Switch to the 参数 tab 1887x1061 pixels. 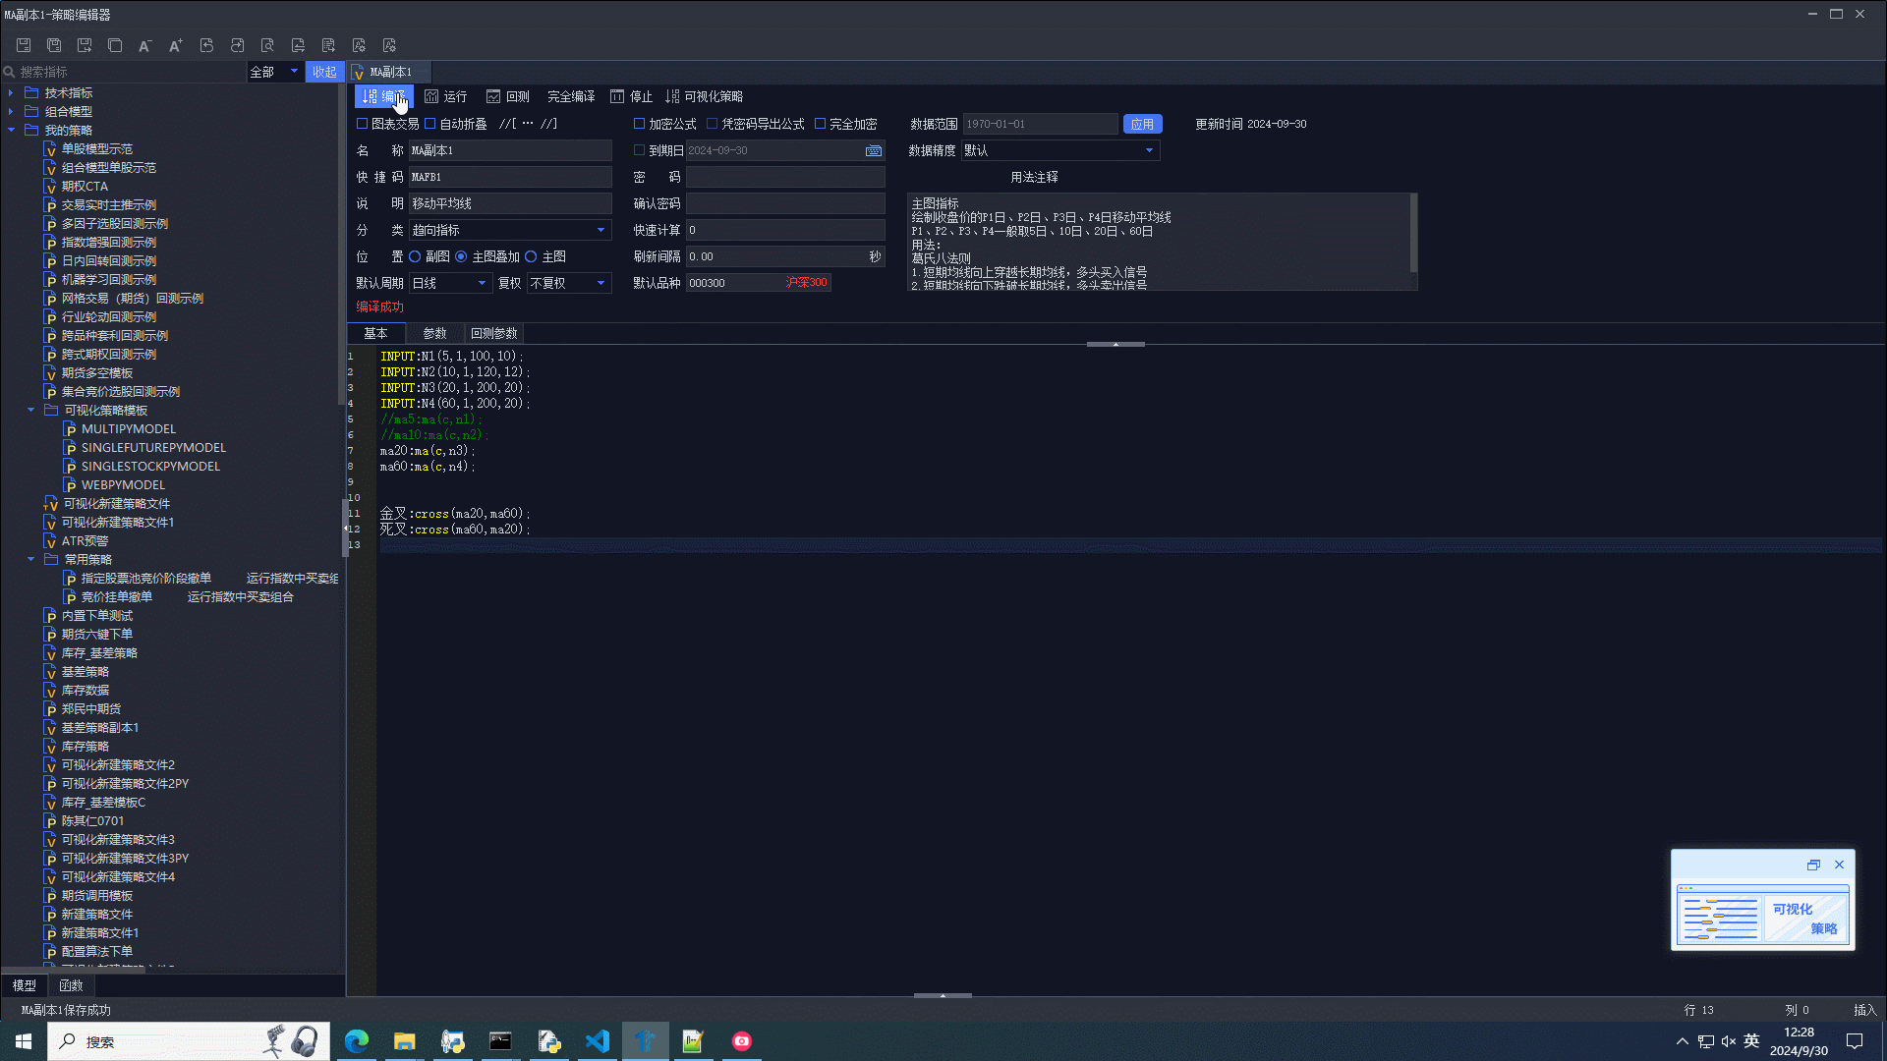pos(434,333)
